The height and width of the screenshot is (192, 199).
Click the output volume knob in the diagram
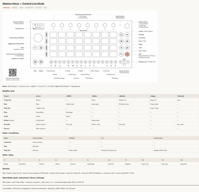tap(127, 26)
